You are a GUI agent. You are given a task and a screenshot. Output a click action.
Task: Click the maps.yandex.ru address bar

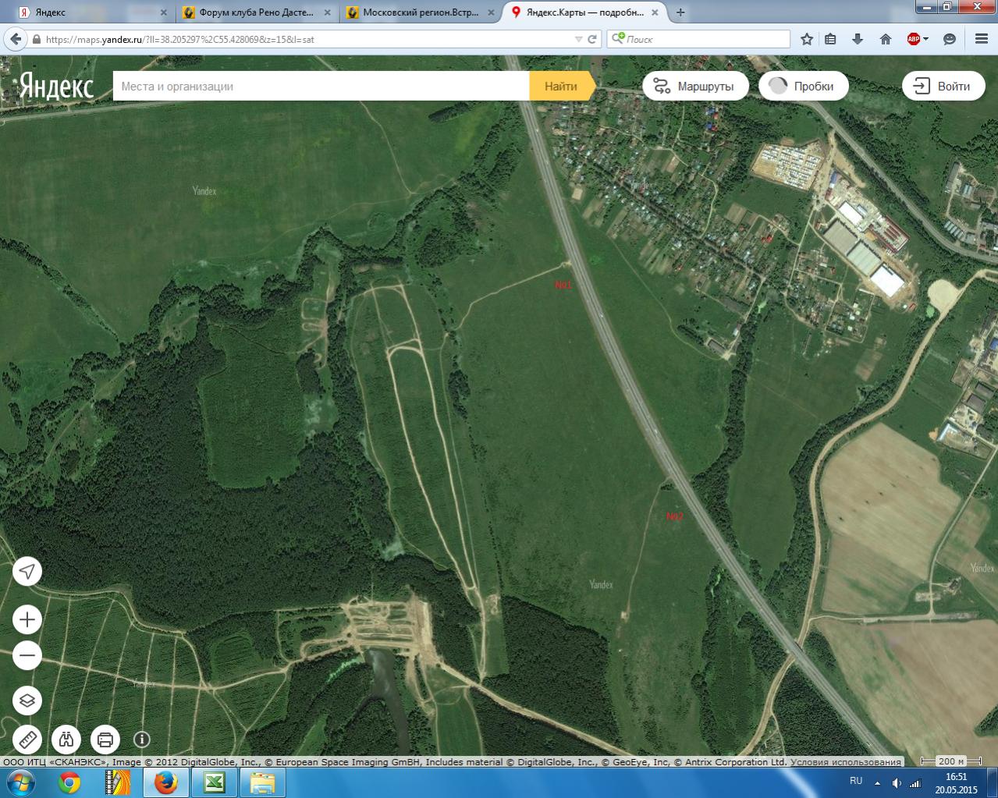pyautogui.click(x=308, y=39)
